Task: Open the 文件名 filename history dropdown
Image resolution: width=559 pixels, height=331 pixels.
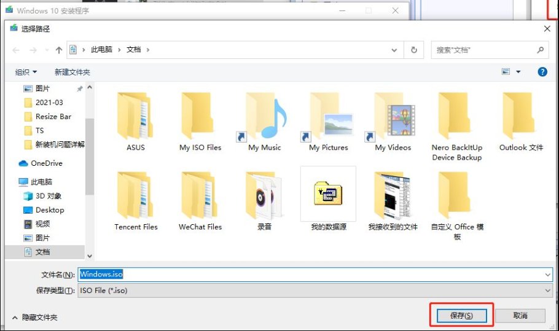Action: click(x=547, y=275)
